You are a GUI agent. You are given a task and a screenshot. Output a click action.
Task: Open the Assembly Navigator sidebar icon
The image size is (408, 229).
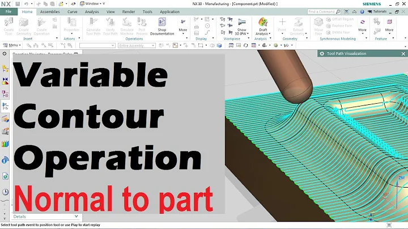[x=5, y=69]
